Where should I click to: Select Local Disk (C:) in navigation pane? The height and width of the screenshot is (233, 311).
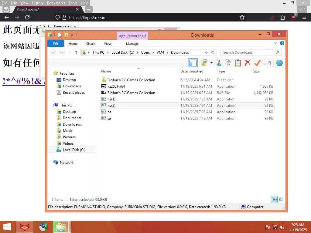coord(71,150)
